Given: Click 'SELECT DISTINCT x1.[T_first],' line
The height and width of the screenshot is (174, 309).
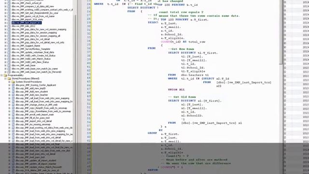Looking at the screenshot, I should (195, 101).
